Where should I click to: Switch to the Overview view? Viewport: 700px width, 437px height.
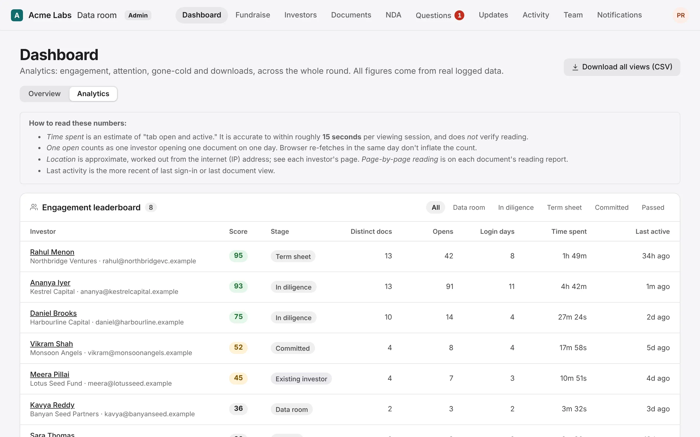click(x=45, y=94)
